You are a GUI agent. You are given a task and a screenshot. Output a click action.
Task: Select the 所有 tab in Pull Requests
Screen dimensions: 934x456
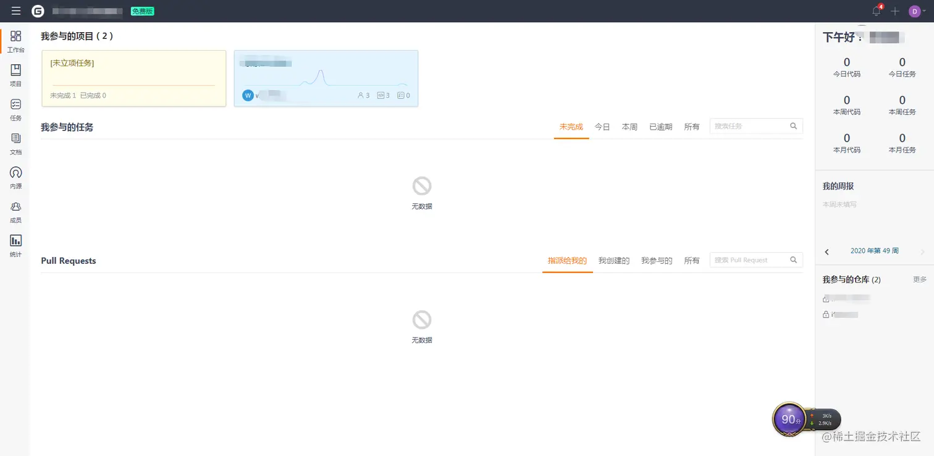[692, 261]
